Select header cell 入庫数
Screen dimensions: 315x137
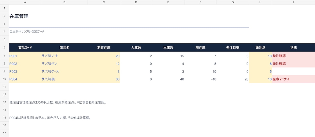click(x=136, y=48)
